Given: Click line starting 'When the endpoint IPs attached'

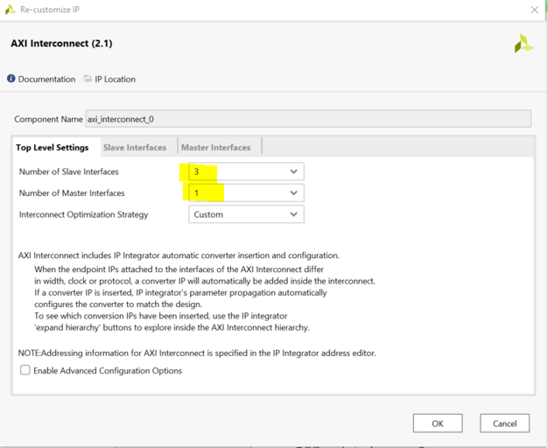Looking at the screenshot, I should click(x=179, y=269).
